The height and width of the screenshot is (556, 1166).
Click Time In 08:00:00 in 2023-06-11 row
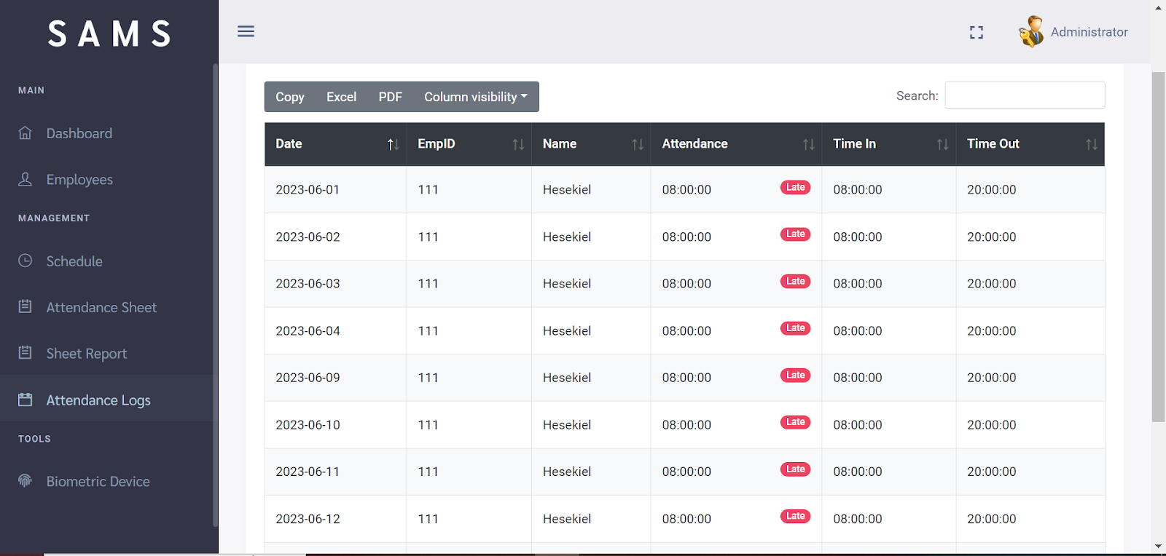pyautogui.click(x=857, y=472)
